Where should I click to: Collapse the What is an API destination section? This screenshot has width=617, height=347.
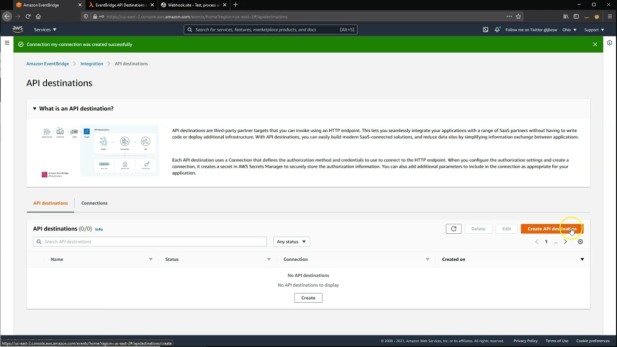pyautogui.click(x=34, y=108)
